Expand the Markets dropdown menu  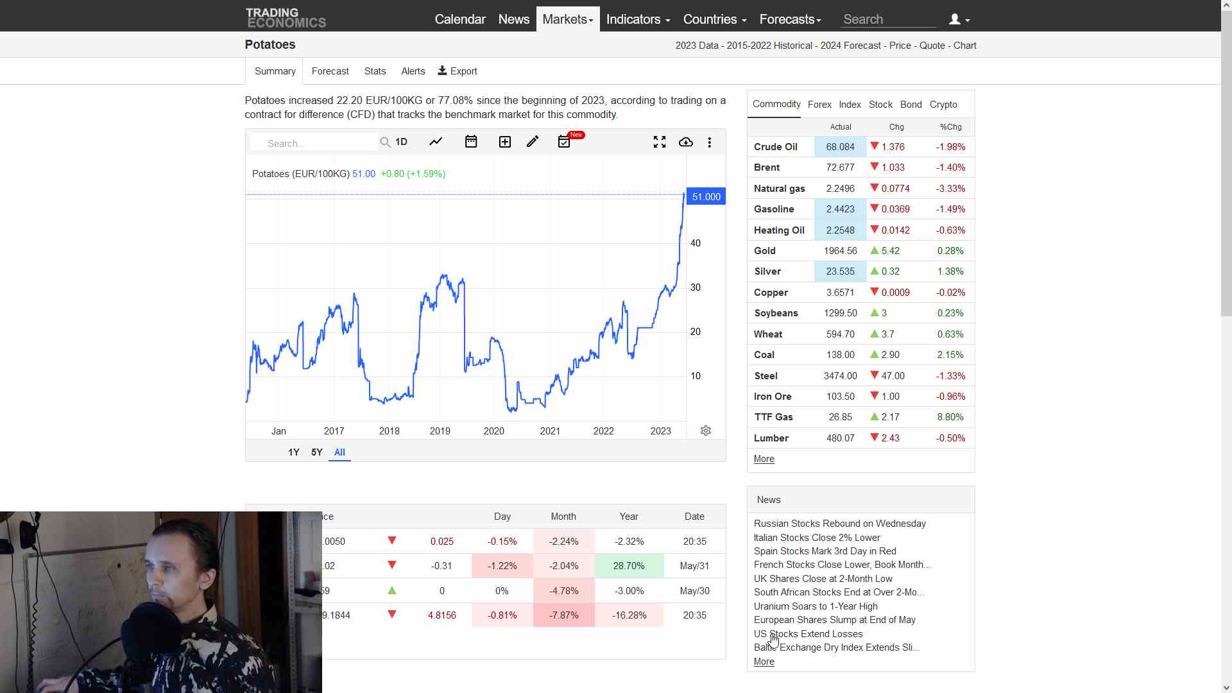[568, 19]
